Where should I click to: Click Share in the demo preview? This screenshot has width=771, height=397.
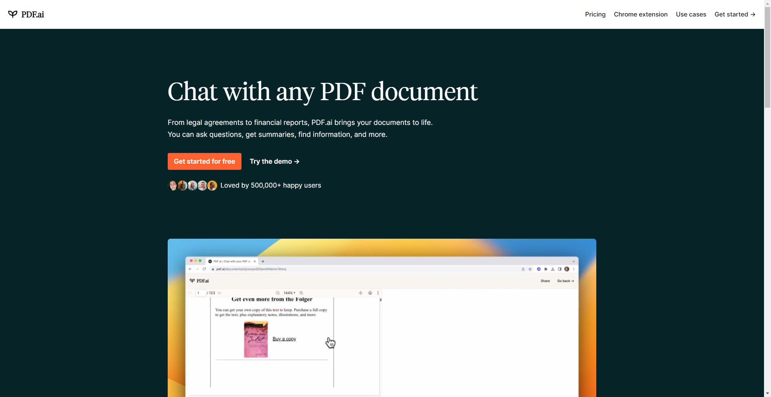(x=545, y=281)
